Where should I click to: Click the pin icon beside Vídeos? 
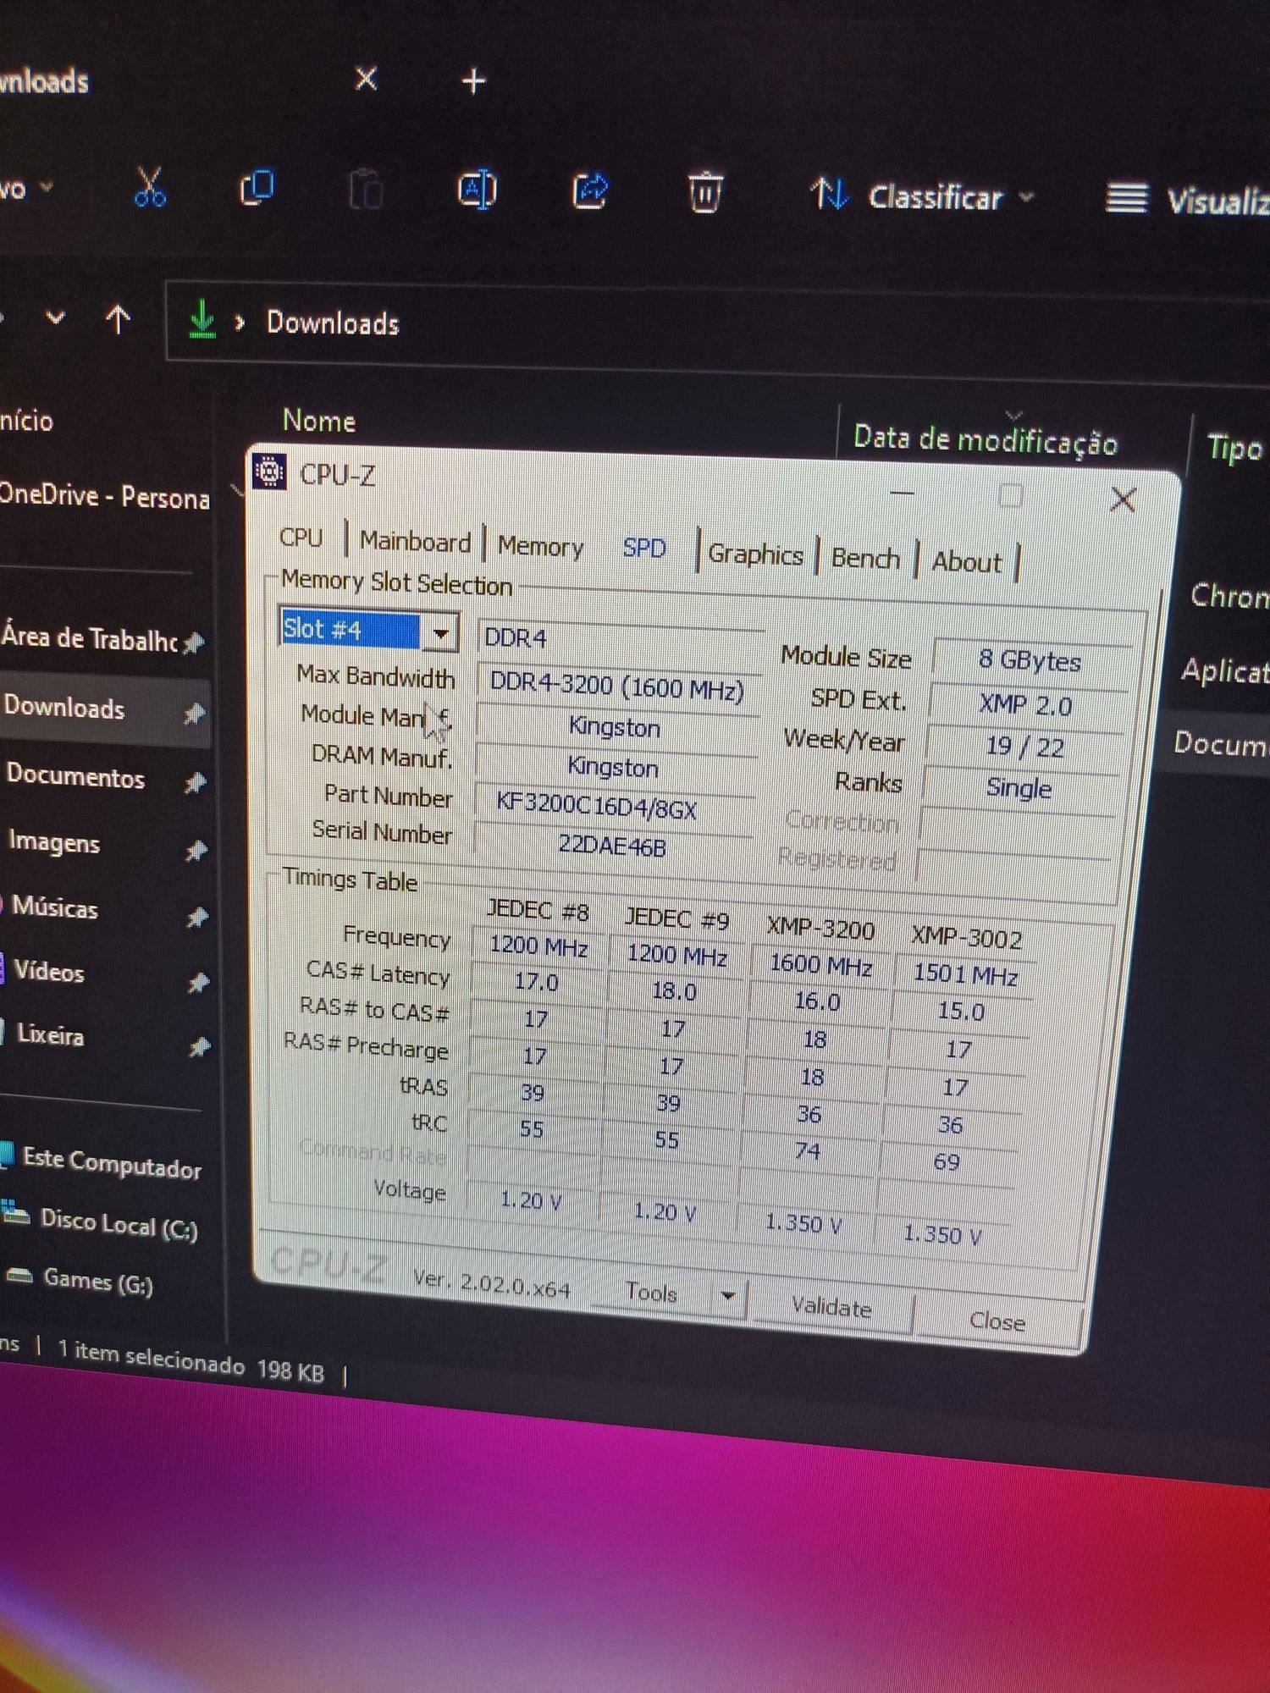pos(198,982)
